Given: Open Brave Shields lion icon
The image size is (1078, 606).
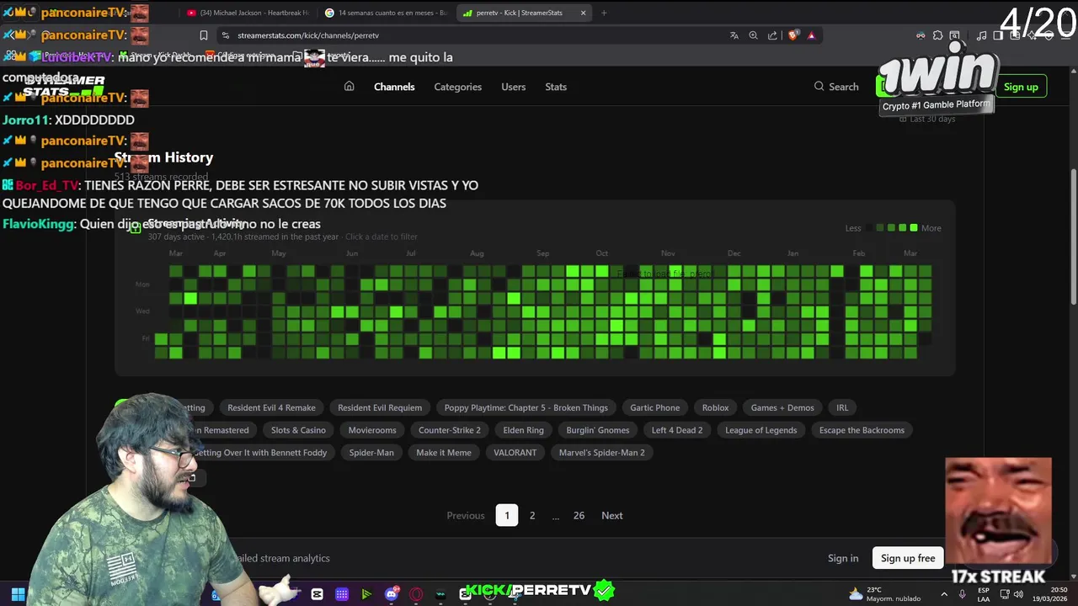Looking at the screenshot, I should (793, 35).
